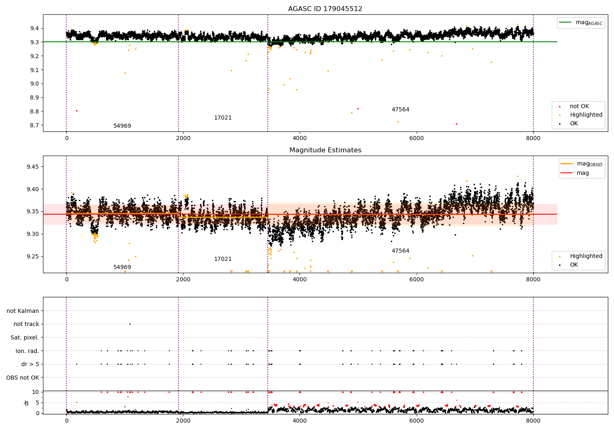Image resolution: width=614 pixels, height=430 pixels.
Task: Click the '47564' annotation in the top plot
Action: pos(400,110)
